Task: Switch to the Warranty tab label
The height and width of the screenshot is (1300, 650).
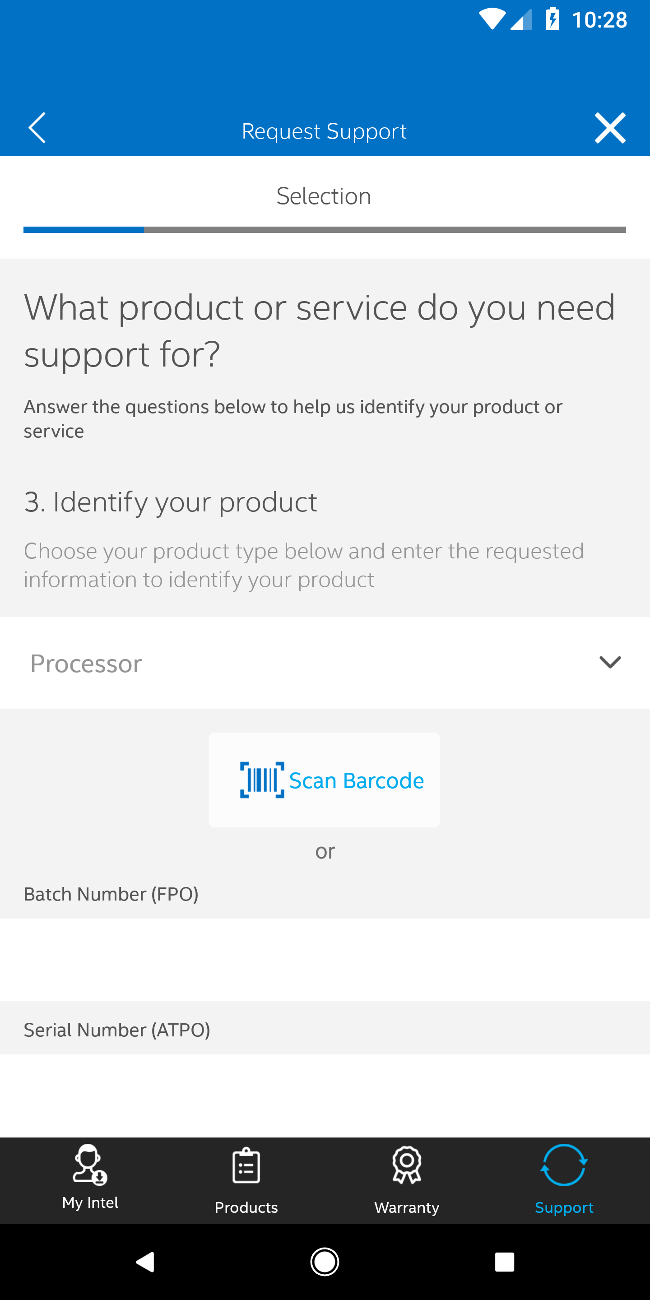Action: (x=407, y=1207)
